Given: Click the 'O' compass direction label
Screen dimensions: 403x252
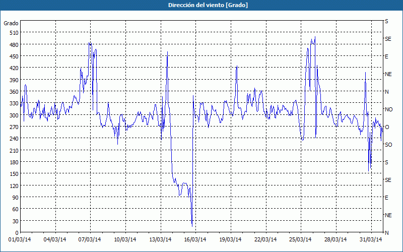Looking at the screenshot, I should pyautogui.click(x=387, y=127).
